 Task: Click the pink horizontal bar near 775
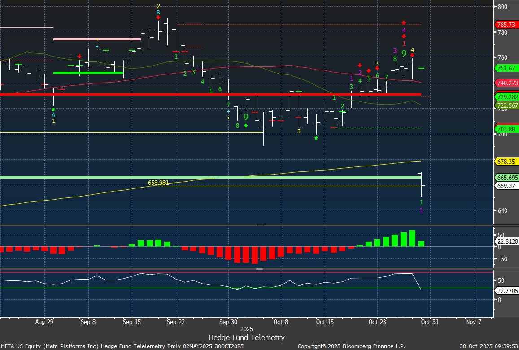click(x=97, y=39)
